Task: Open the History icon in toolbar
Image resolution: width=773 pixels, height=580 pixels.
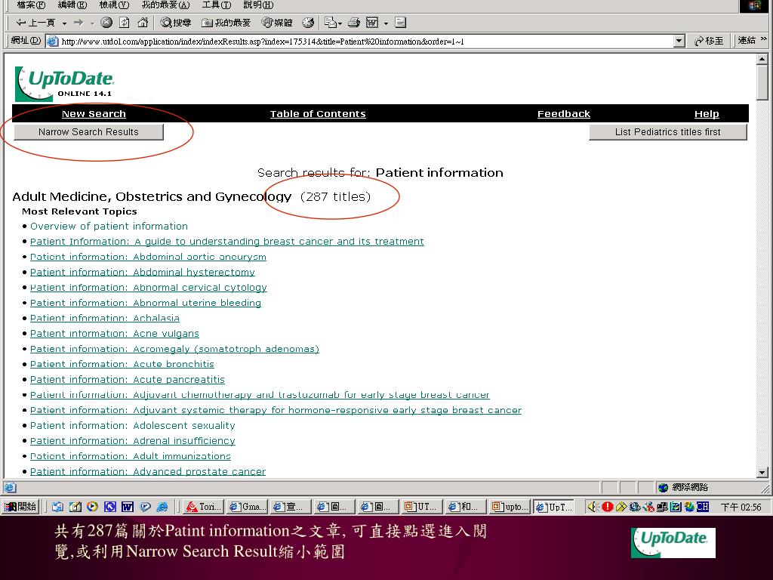Action: coord(308,23)
